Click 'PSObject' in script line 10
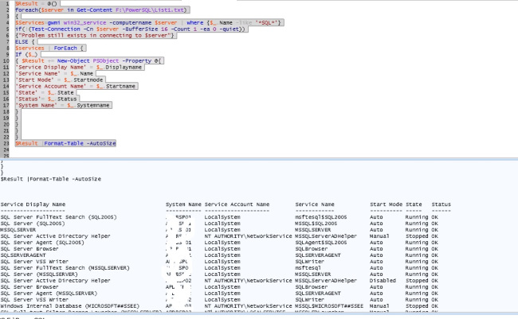 (106, 60)
